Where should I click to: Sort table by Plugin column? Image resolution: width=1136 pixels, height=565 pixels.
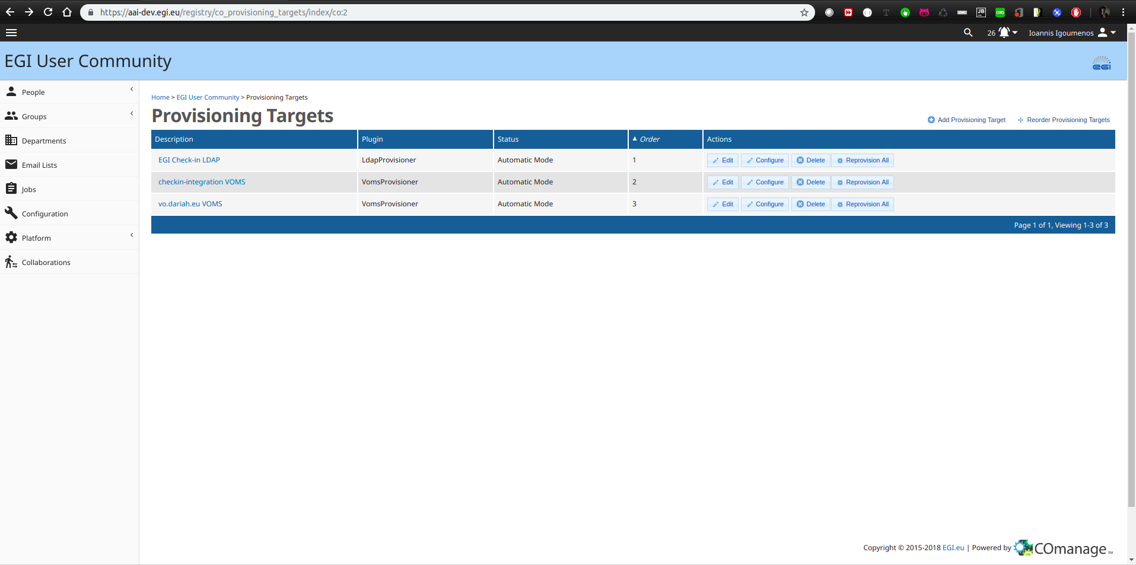[x=373, y=139]
